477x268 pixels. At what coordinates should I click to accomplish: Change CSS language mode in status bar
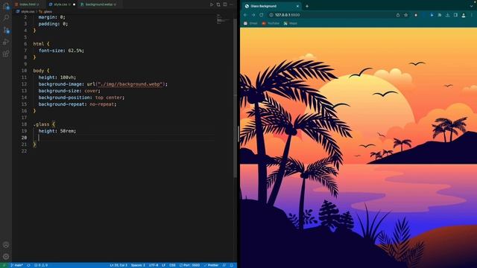point(172,265)
